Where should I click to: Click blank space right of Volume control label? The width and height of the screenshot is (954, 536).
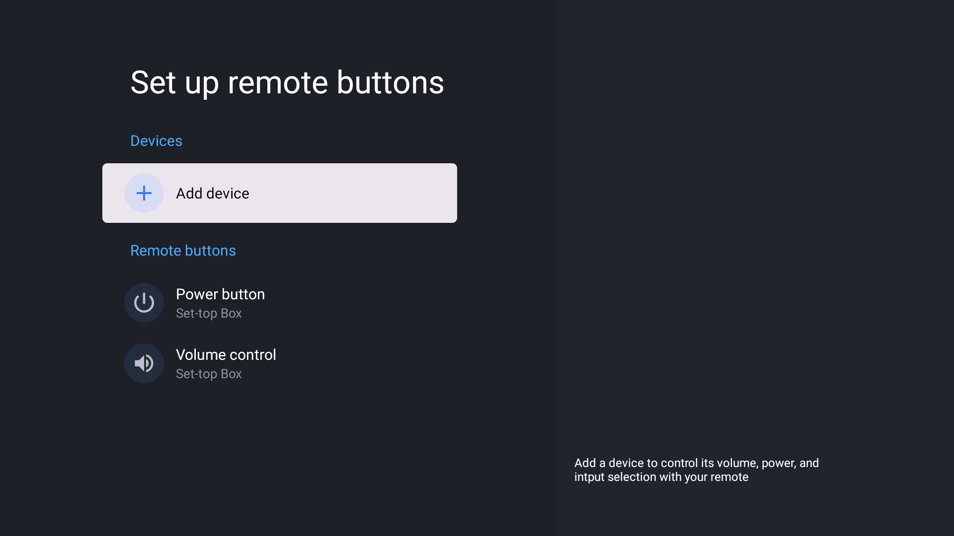click(368, 363)
